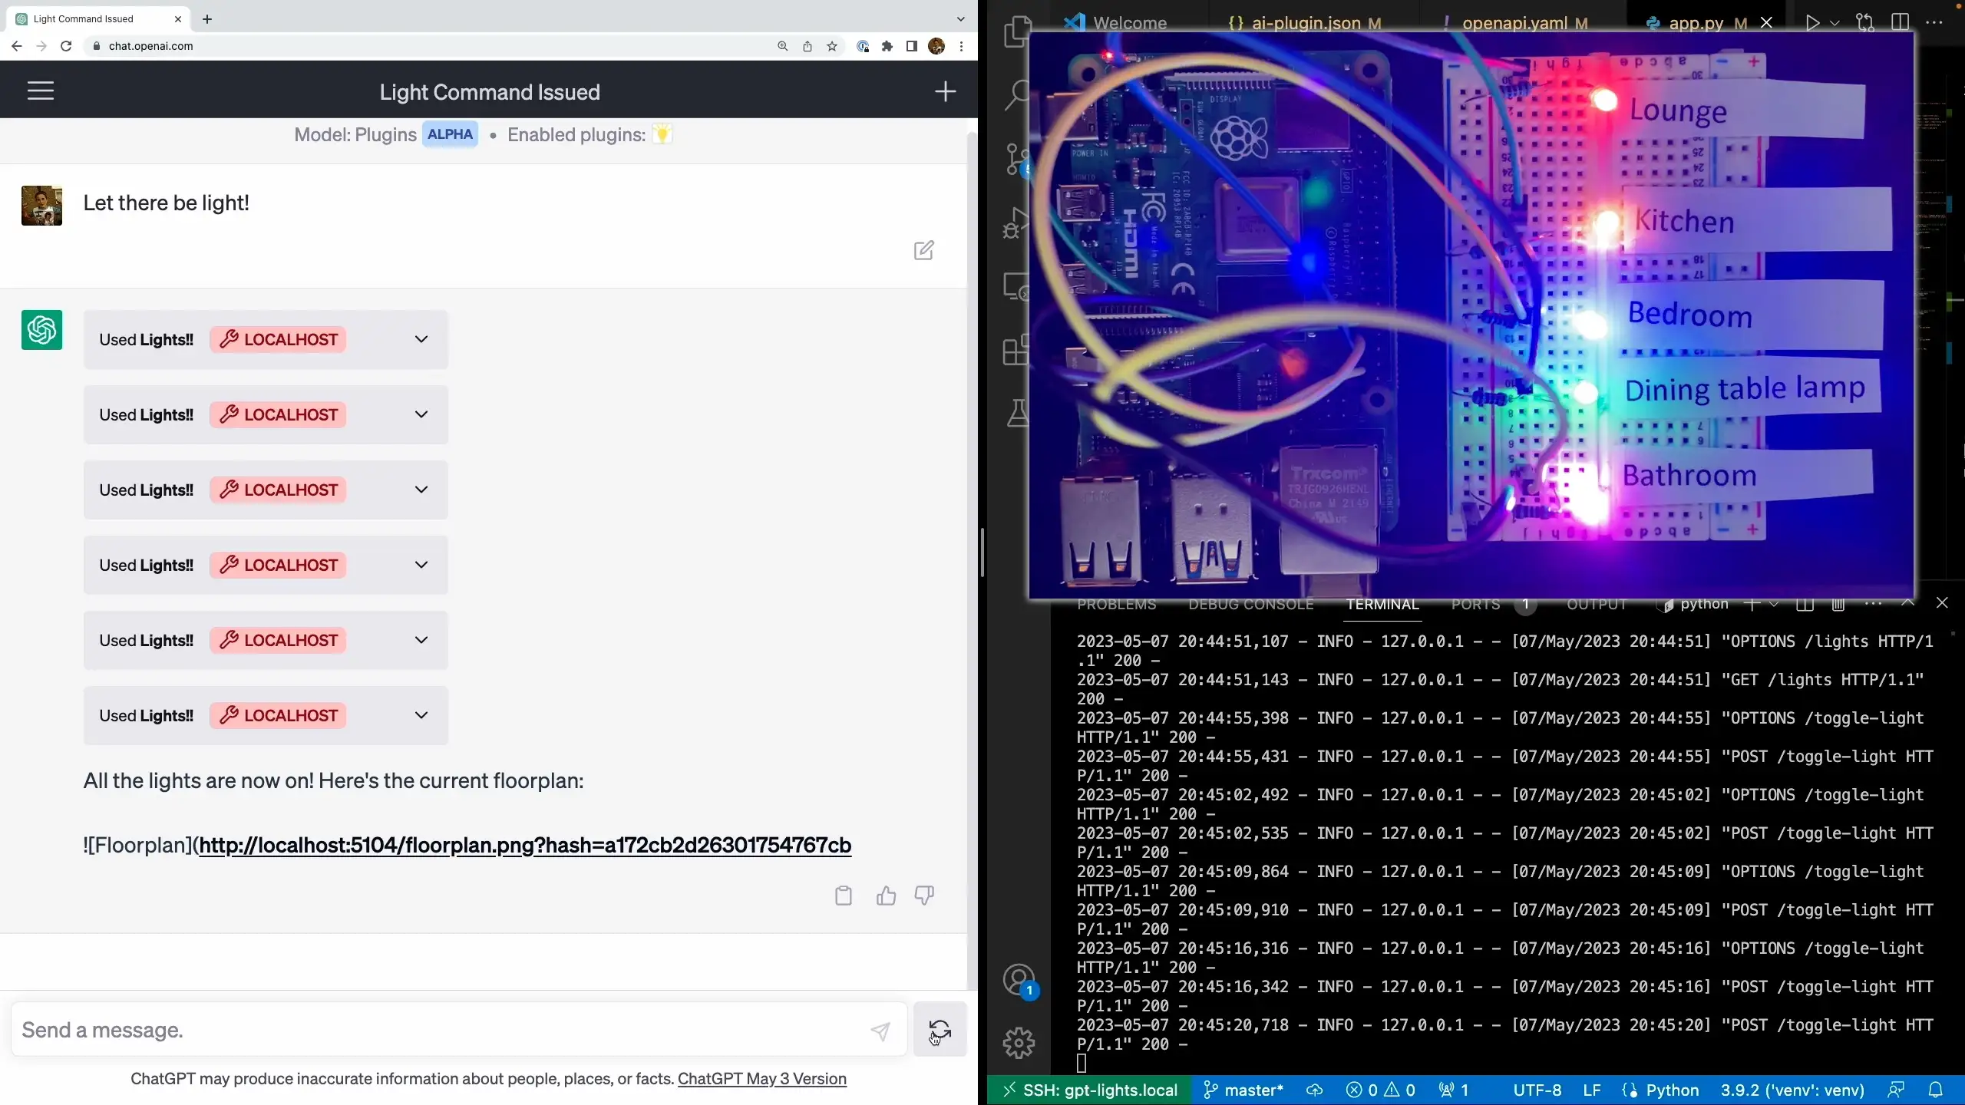The height and width of the screenshot is (1105, 1965).
Task: Open the openapi.yaml editor tab
Action: (1514, 23)
